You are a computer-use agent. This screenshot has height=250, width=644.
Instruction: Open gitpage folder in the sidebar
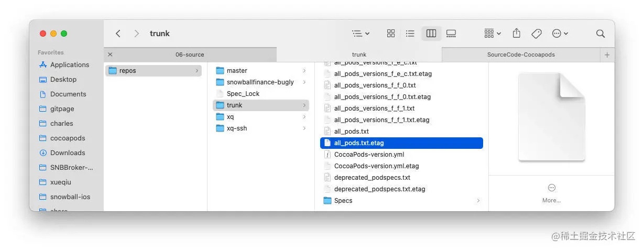pos(57,109)
